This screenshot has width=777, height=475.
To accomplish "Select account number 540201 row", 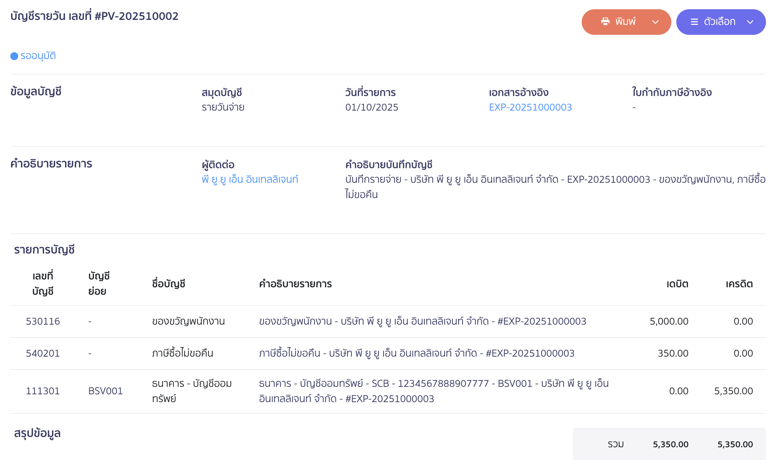I will [x=43, y=353].
